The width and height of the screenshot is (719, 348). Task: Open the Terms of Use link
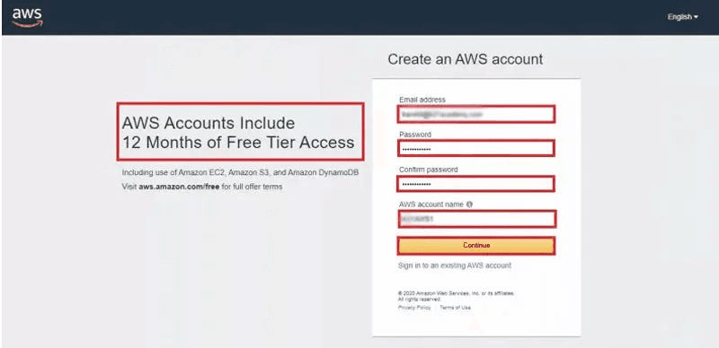(x=455, y=308)
